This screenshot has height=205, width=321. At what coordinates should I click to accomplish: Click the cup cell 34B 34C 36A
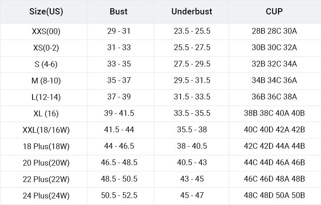click(274, 81)
